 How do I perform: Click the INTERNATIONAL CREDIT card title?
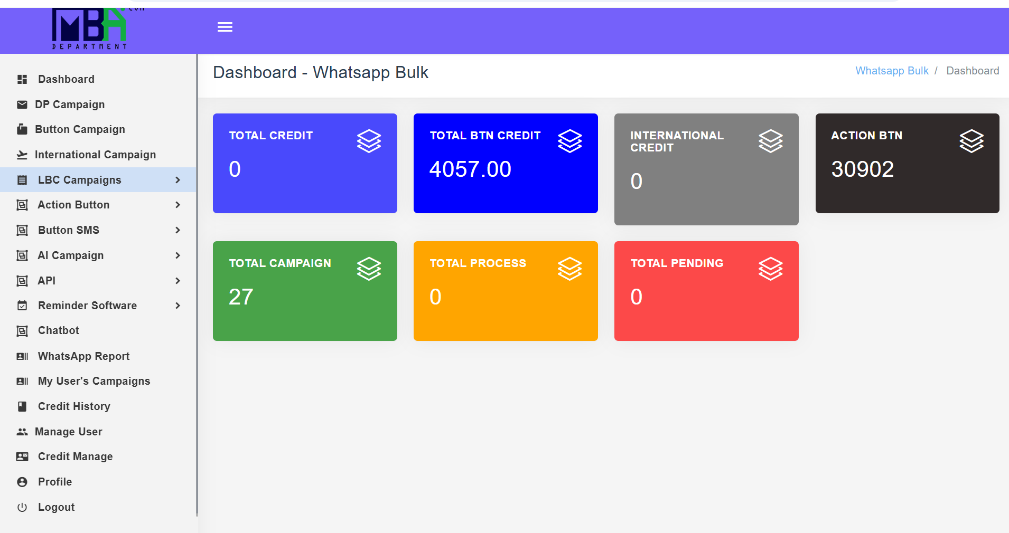677,141
